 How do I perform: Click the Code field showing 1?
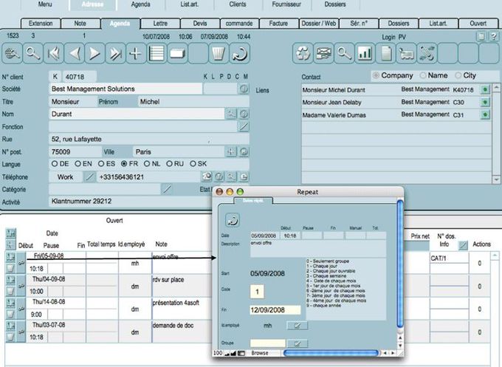pos(257,292)
